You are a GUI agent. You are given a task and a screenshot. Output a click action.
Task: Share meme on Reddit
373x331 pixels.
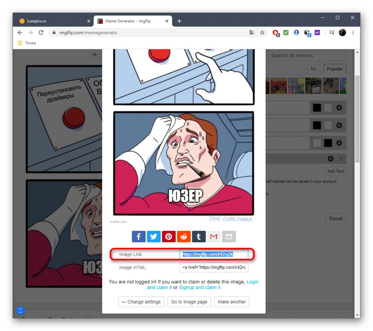[184, 237]
